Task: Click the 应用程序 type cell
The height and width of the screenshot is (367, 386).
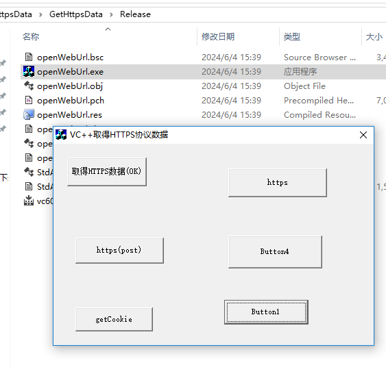Action: [x=300, y=71]
